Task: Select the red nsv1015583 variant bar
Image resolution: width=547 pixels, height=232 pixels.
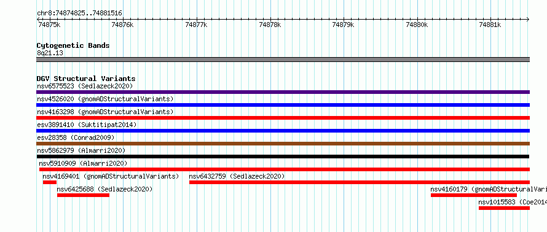Action: click(504, 208)
